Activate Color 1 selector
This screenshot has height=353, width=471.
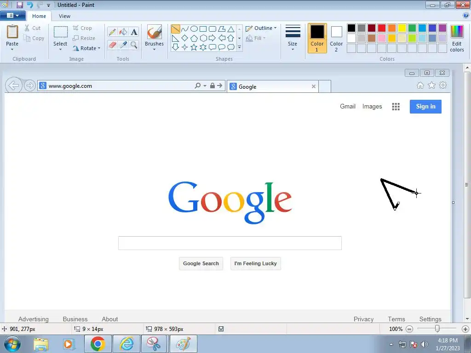317,39
